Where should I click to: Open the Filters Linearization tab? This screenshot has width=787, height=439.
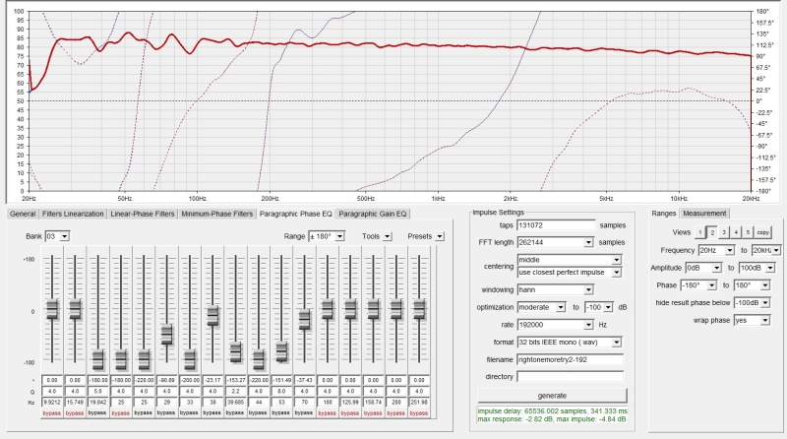pyautogui.click(x=73, y=214)
